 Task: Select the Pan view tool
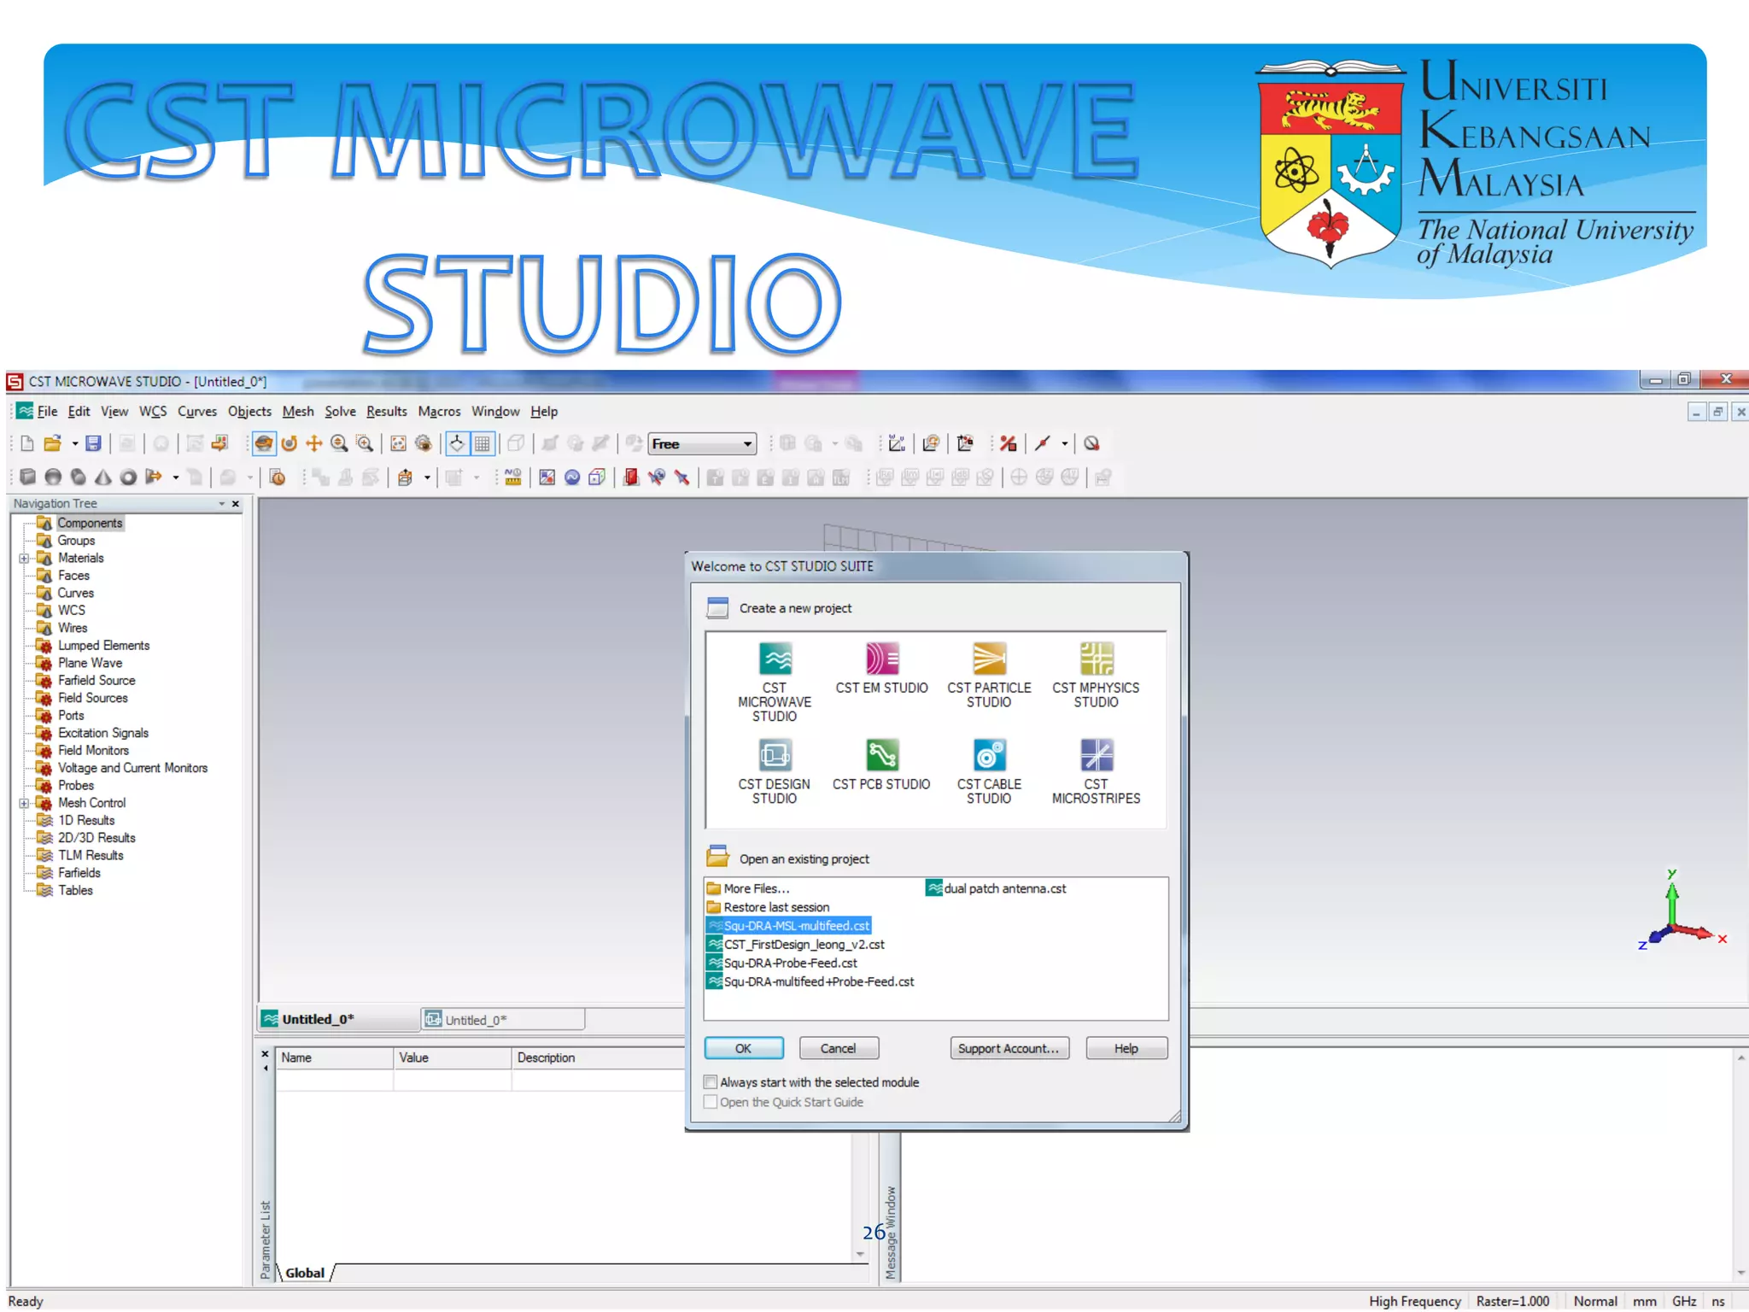pos(314,443)
